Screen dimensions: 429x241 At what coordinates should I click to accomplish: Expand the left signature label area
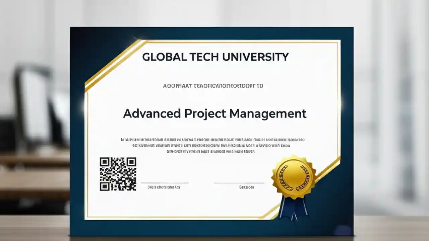164,187
